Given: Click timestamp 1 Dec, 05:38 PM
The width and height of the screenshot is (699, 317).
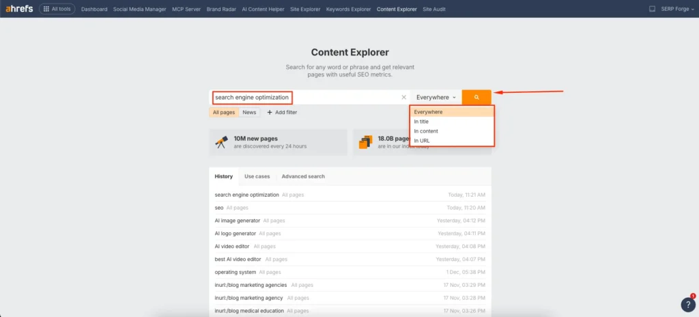Looking at the screenshot, I should (466, 272).
